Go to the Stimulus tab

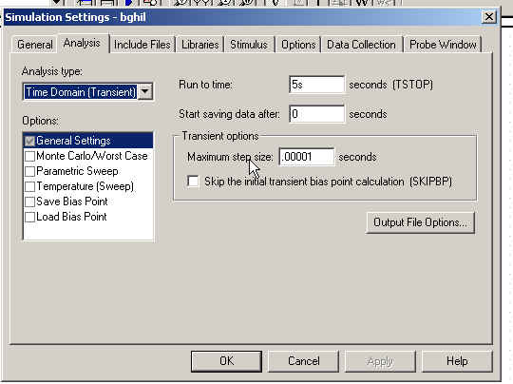pos(249,45)
